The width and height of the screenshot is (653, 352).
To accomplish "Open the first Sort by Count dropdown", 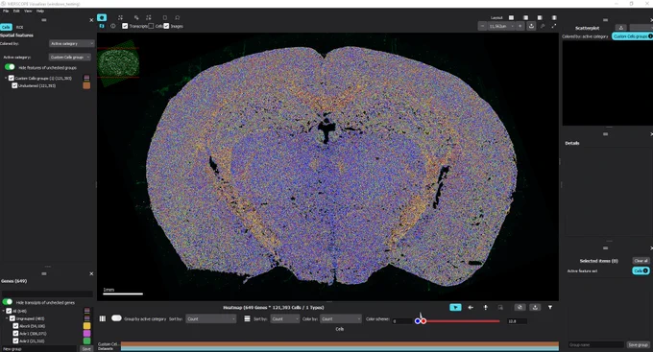I will point(211,318).
